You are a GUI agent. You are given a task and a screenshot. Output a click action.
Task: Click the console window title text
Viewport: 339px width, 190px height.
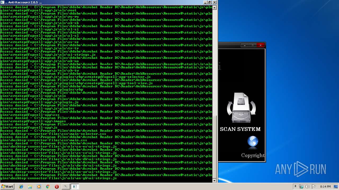click(23, 2)
